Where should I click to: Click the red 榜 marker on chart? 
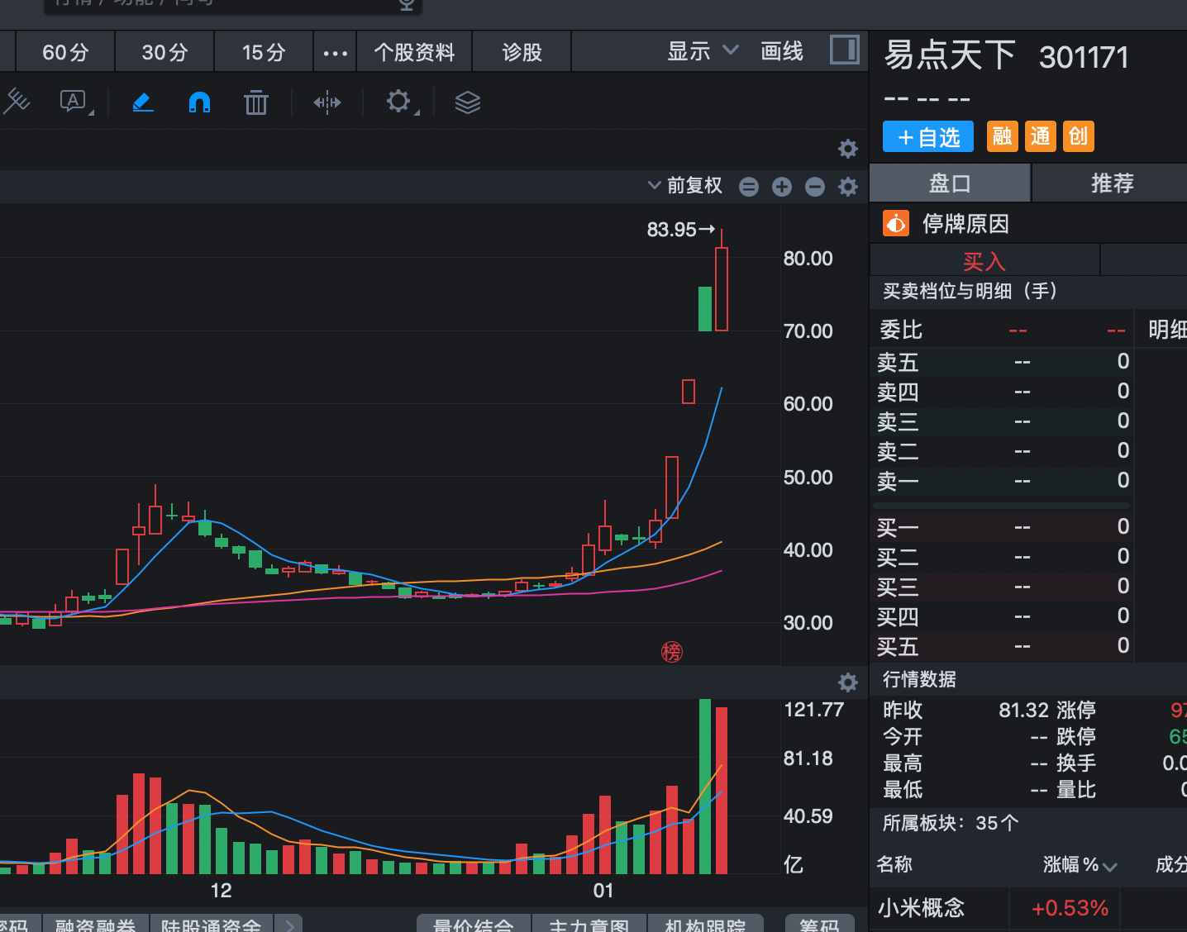click(672, 652)
